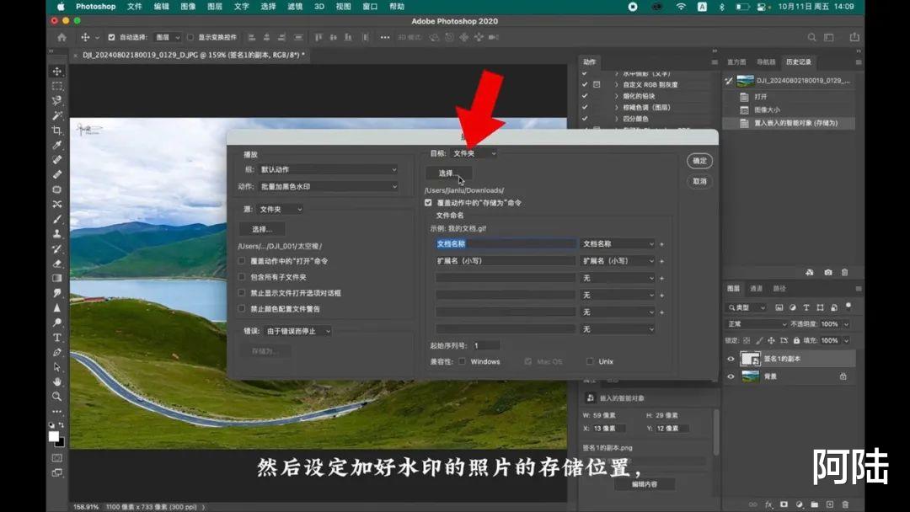The height and width of the screenshot is (512, 910).
Task: Select the Crop tool
Action: click(x=57, y=131)
